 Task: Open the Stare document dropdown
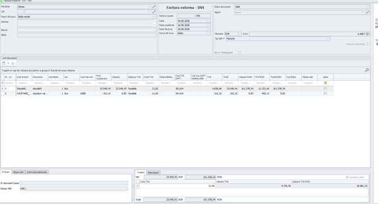click(368, 7)
